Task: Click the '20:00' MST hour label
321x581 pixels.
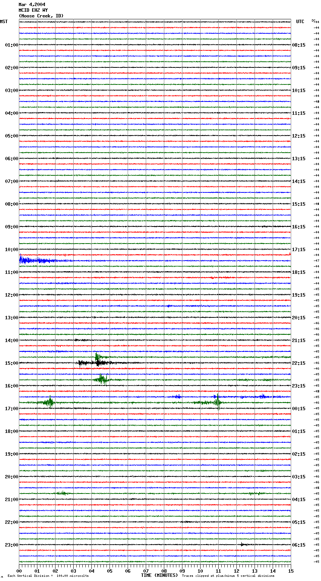Action: (x=12, y=477)
